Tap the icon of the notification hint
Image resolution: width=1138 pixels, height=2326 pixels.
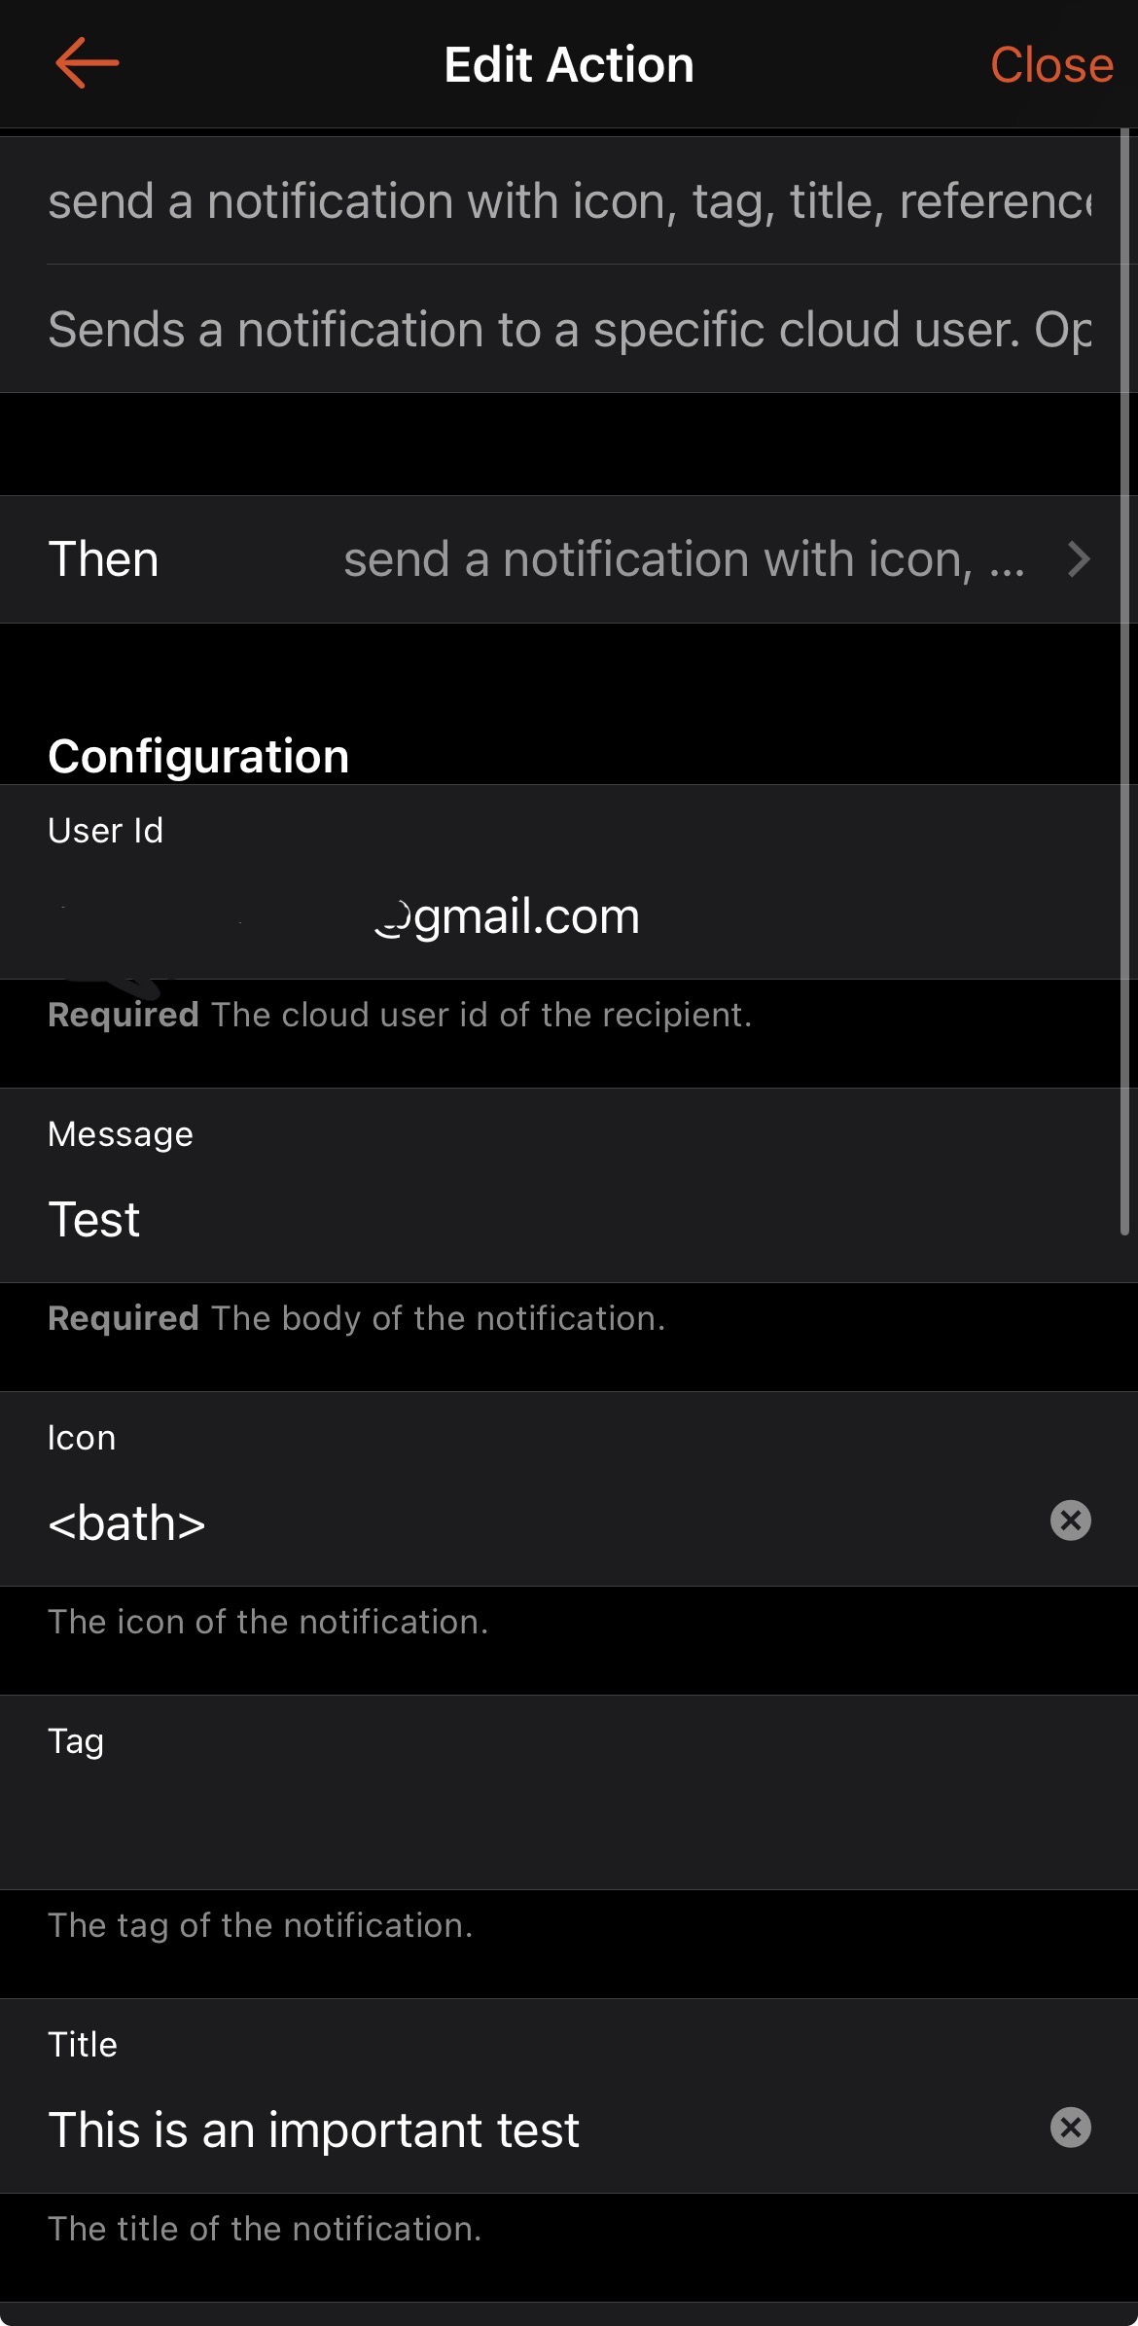(267, 1622)
